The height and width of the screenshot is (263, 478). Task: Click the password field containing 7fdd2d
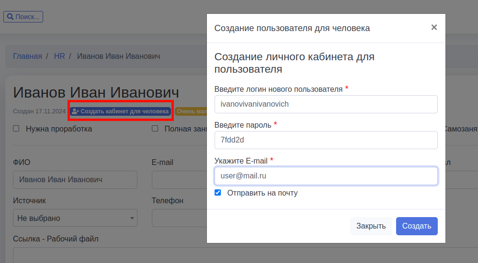tap(326, 140)
